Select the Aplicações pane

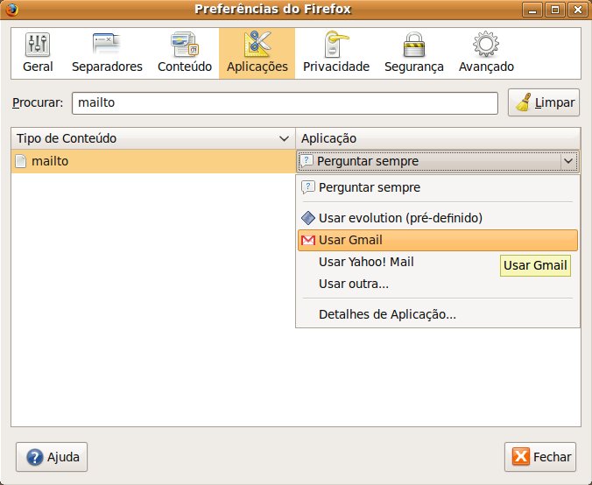(x=257, y=53)
